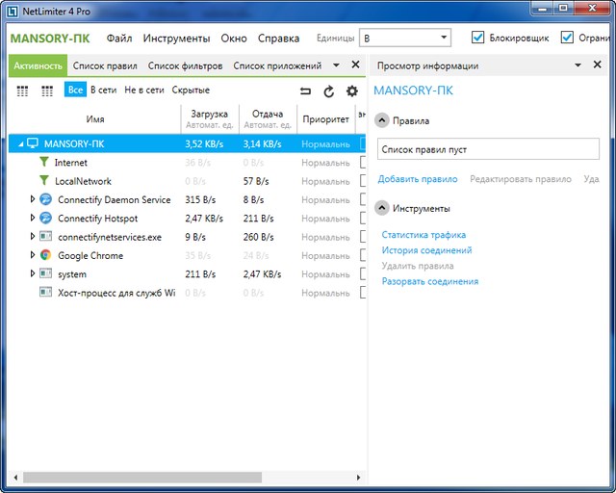Viewport: 616px width, 493px height.
Task: Select the В сети filter button
Action: click(104, 90)
